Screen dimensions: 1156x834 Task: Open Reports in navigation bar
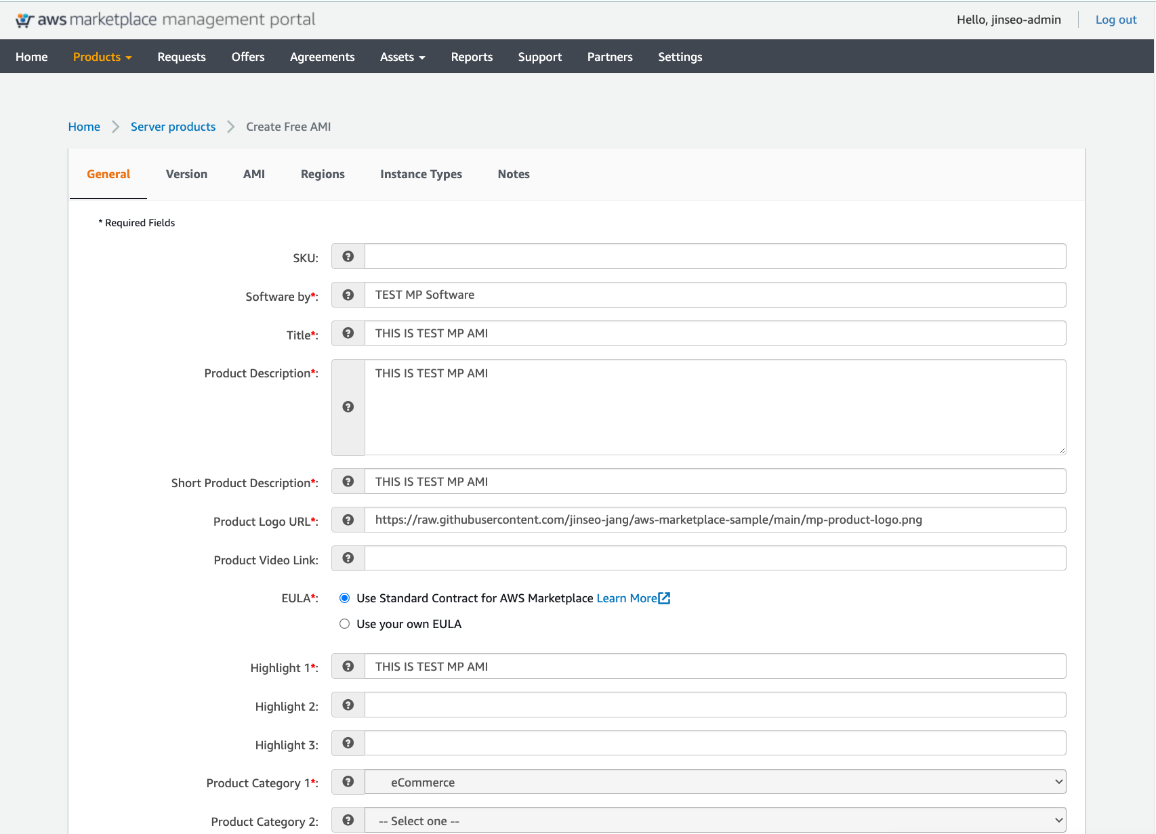pos(472,57)
